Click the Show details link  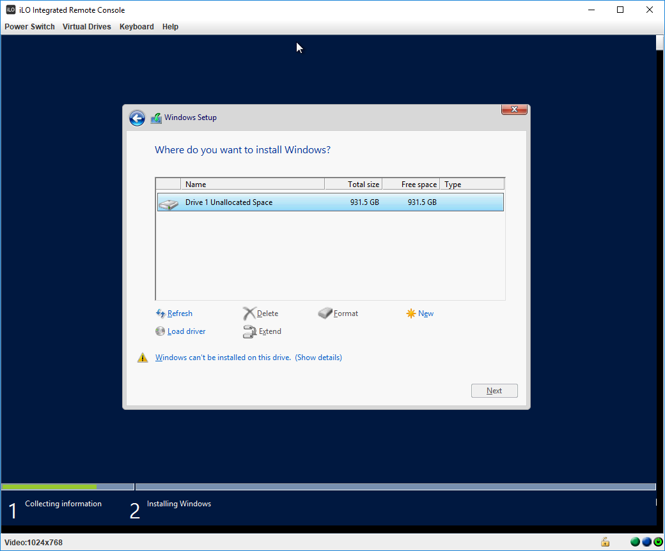(318, 358)
